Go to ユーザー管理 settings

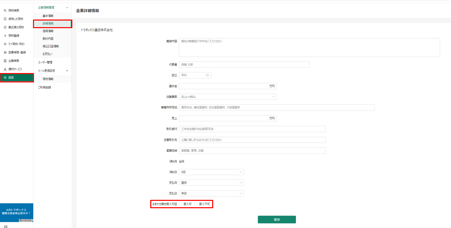(x=45, y=62)
